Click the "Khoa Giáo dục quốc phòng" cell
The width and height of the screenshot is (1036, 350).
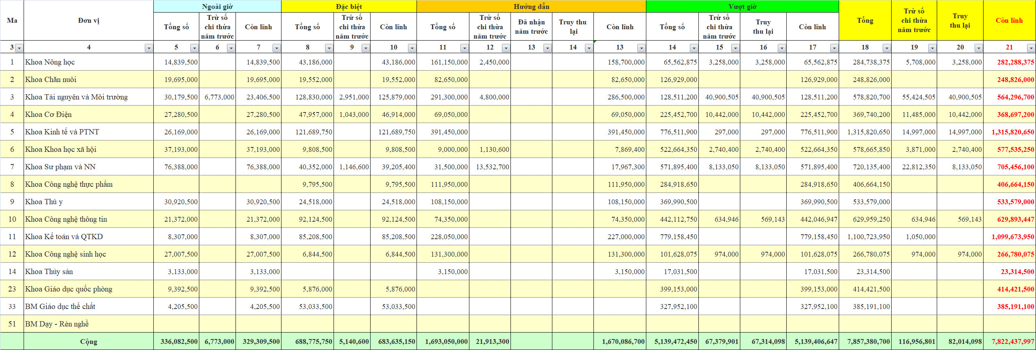click(x=89, y=289)
